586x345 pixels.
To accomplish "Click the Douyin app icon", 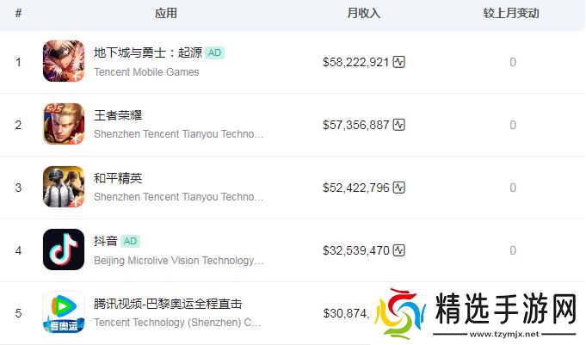I will (63, 250).
